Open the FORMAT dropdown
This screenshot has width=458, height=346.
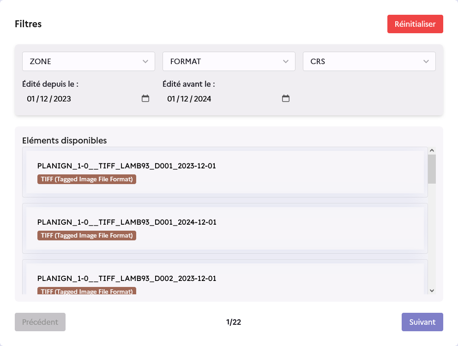[229, 61]
